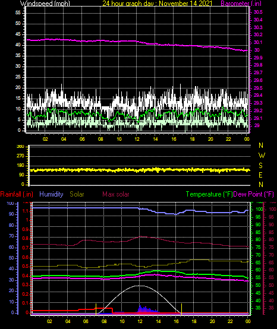Select the Humidity legend label
Viewport: 277px width, 329px height.
(51, 194)
